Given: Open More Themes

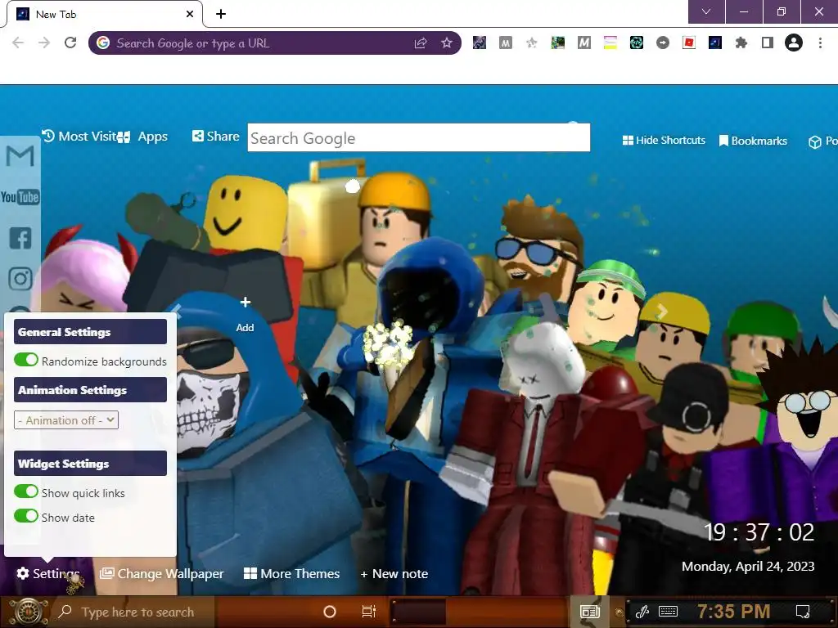Looking at the screenshot, I should (x=292, y=573).
